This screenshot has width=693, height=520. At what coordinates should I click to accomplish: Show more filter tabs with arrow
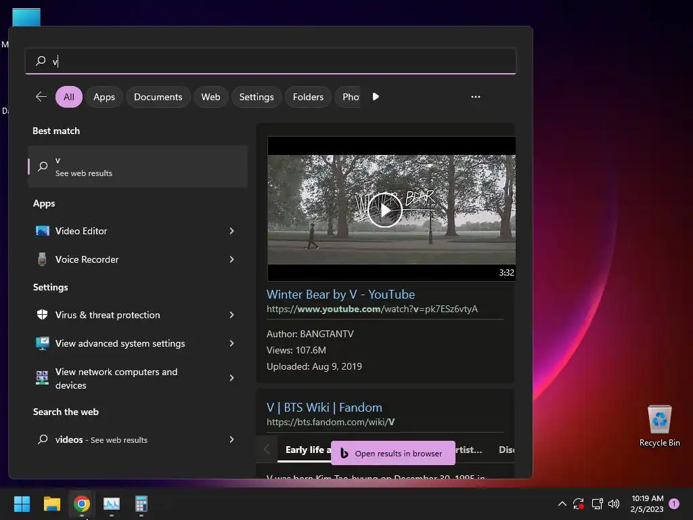375,96
